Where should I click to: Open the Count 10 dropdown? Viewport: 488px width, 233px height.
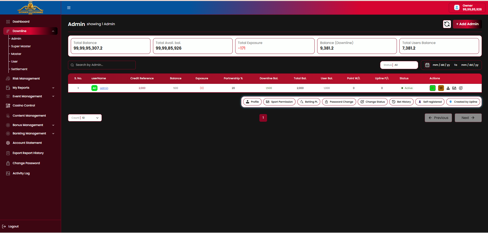(x=85, y=118)
